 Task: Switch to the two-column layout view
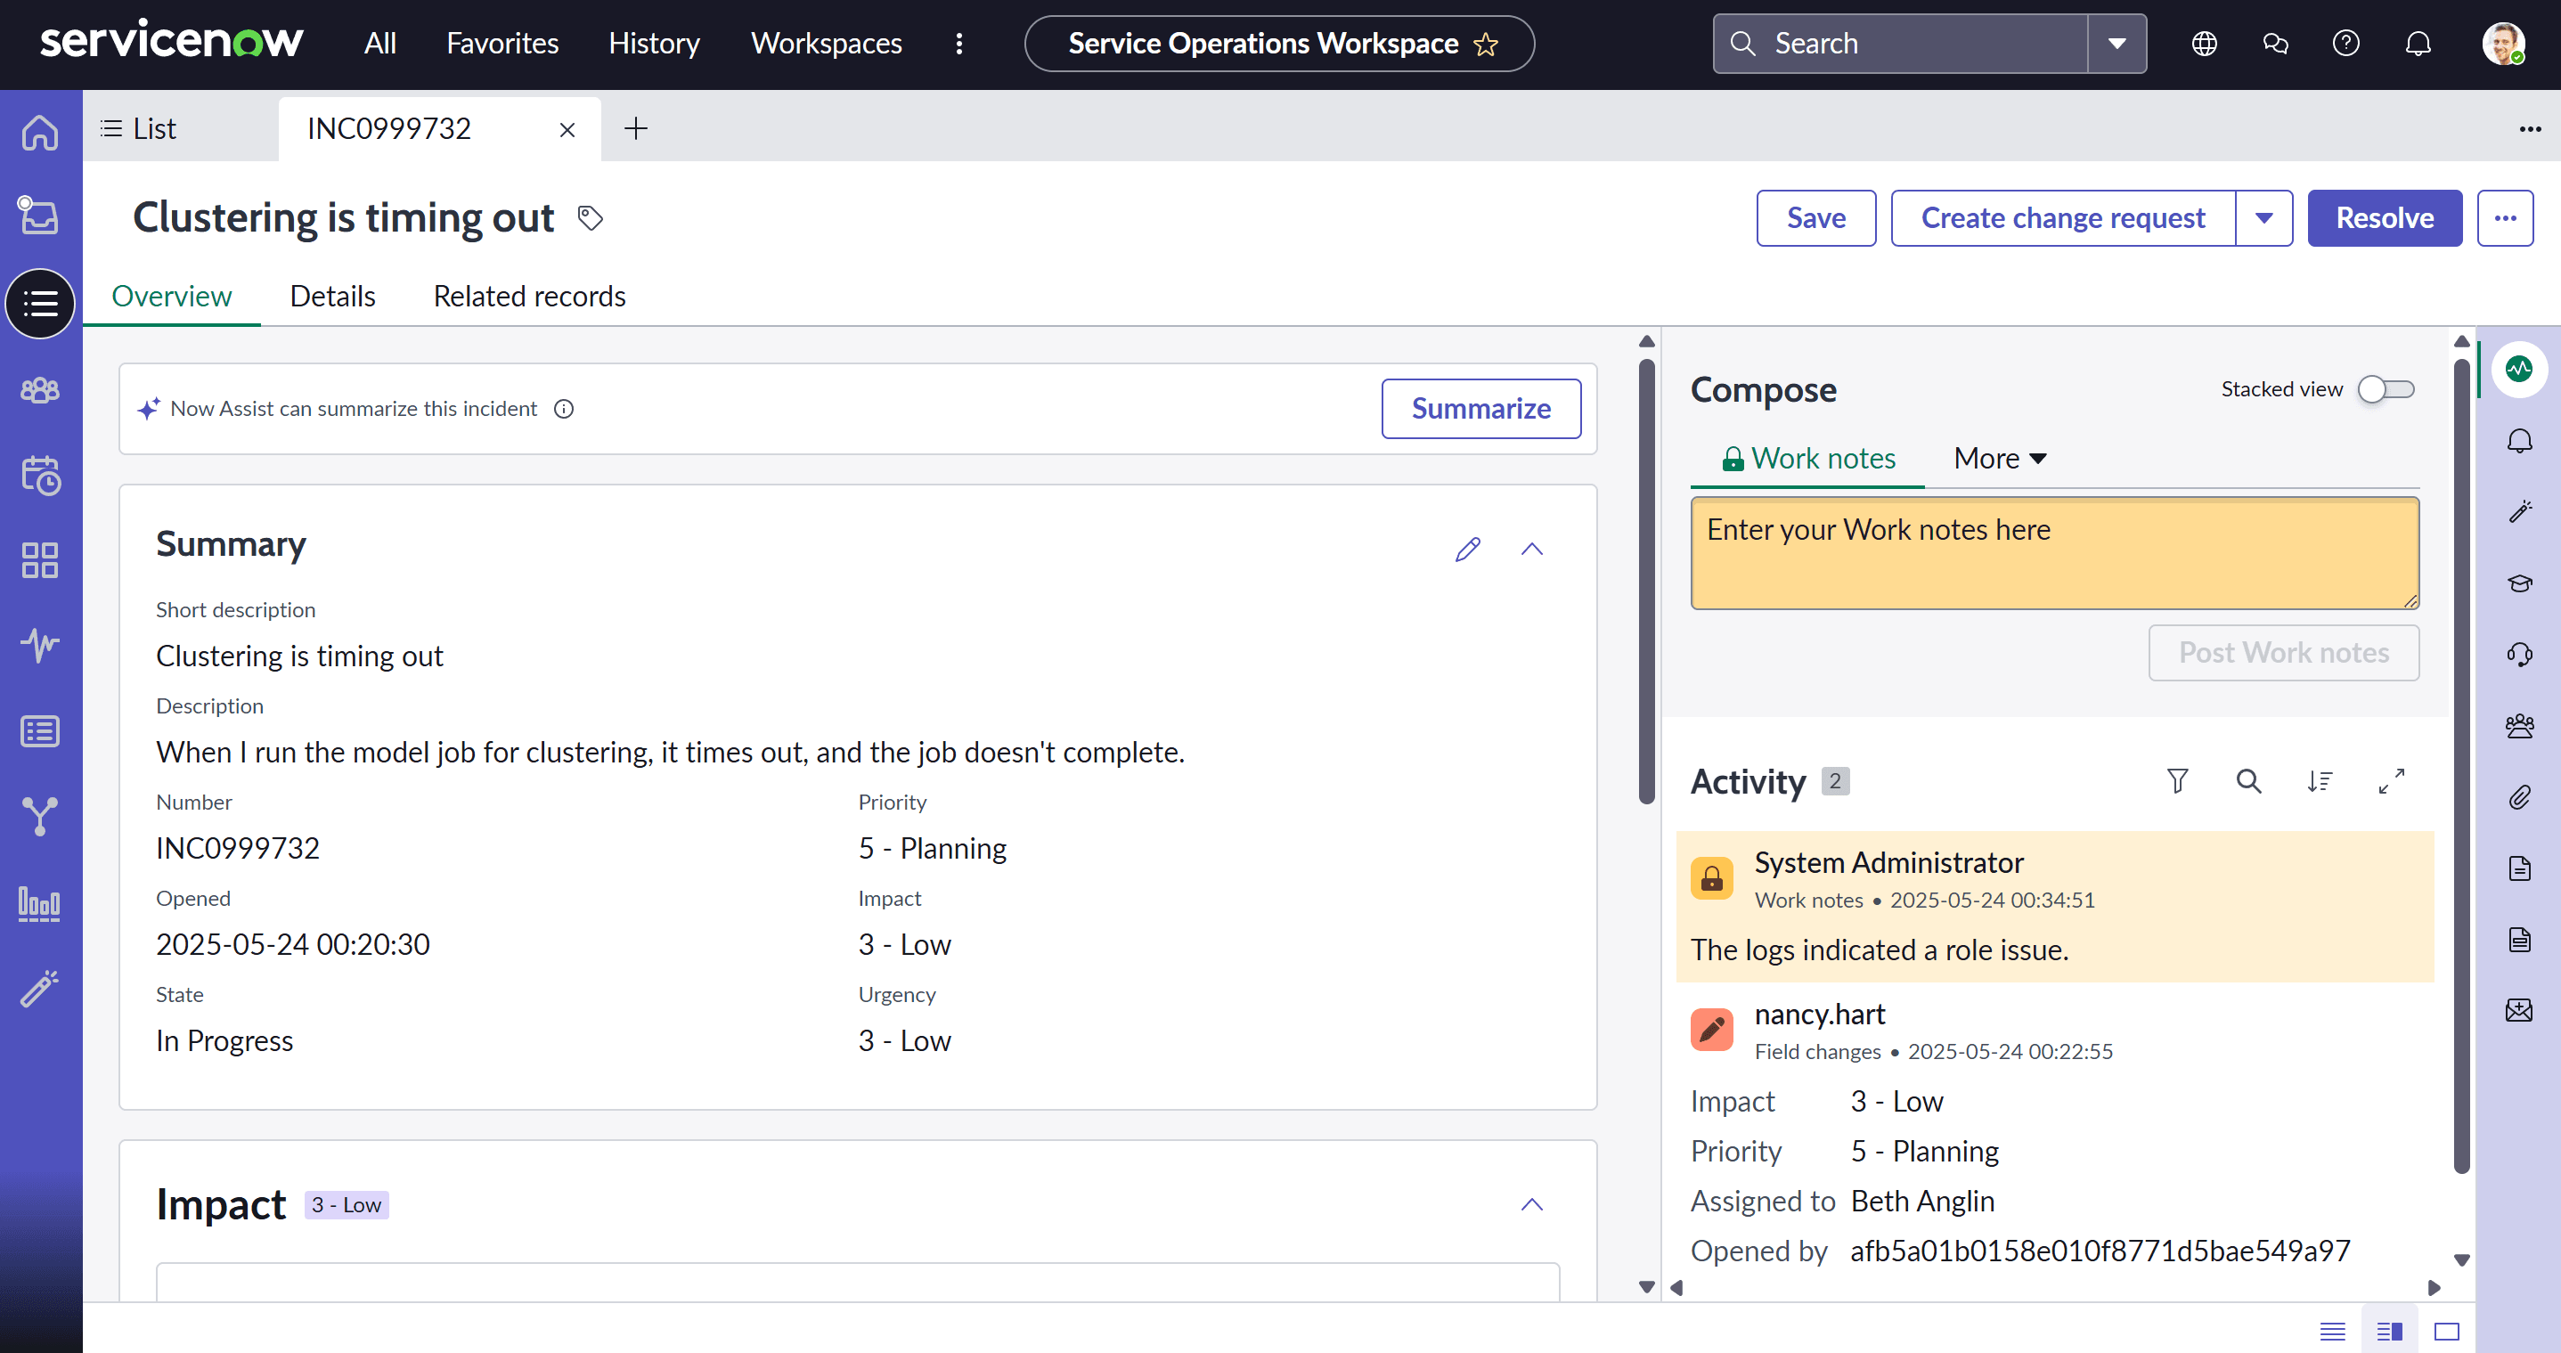click(2389, 1331)
